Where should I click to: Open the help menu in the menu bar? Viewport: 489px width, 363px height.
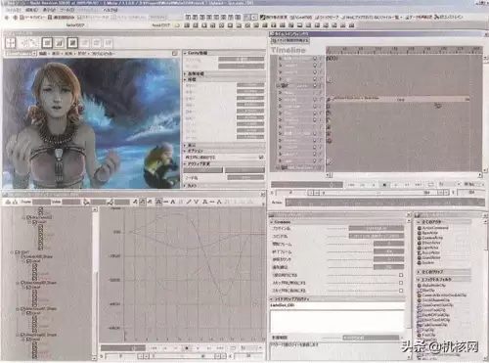pos(111,10)
